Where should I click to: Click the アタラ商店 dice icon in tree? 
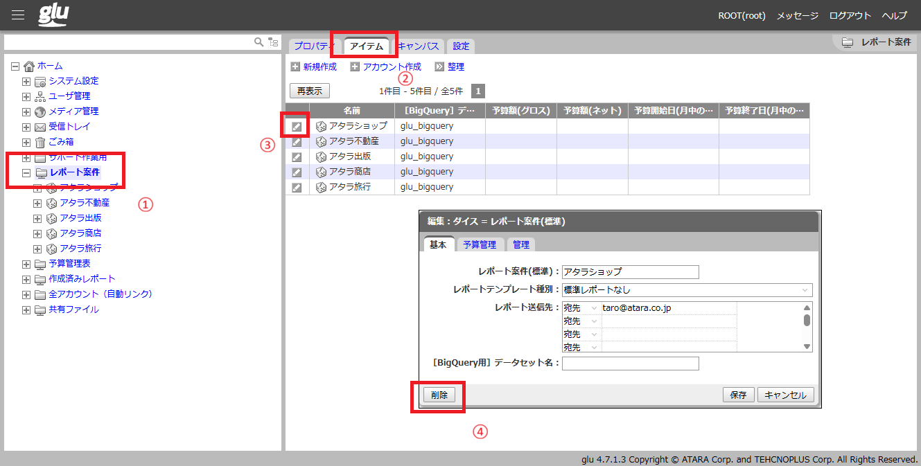pos(51,233)
